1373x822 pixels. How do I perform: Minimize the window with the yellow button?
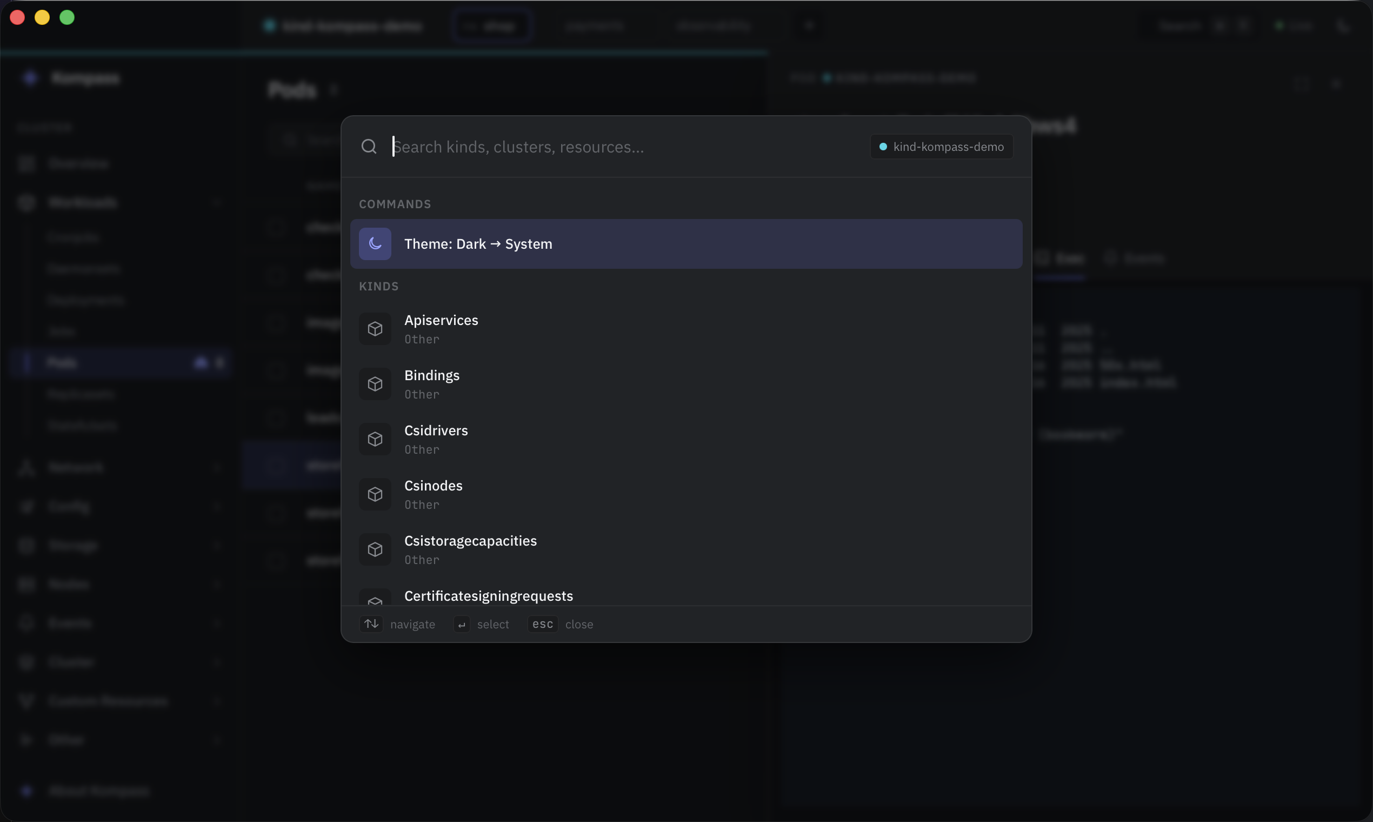click(42, 18)
